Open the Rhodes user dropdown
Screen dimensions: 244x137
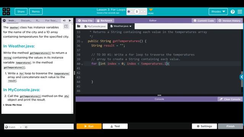(218, 12)
